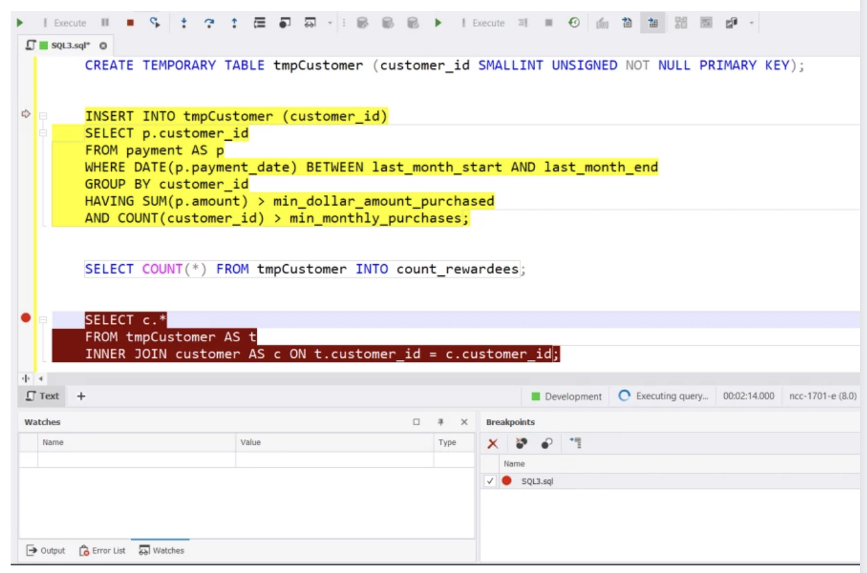The image size is (867, 573).
Task: Click the split editor icon below the code
Action: 26,378
